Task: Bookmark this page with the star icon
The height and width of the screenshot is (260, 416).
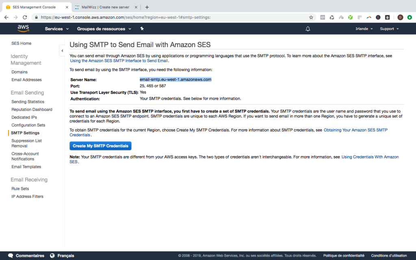Action: coord(311,17)
